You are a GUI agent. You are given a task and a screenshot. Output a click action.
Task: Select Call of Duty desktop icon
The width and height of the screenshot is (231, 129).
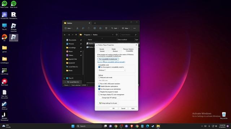[x=4, y=71]
